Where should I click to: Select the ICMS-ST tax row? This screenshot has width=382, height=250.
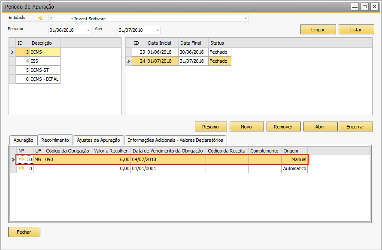coord(38,70)
